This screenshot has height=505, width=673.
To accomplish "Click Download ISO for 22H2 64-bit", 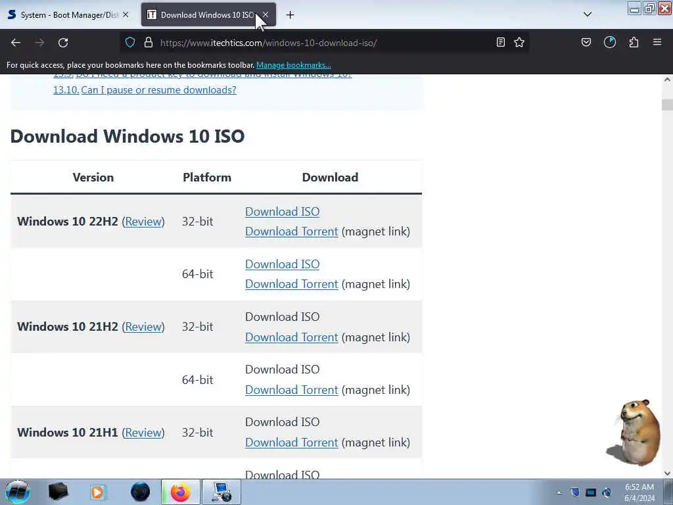I will coord(283,264).
